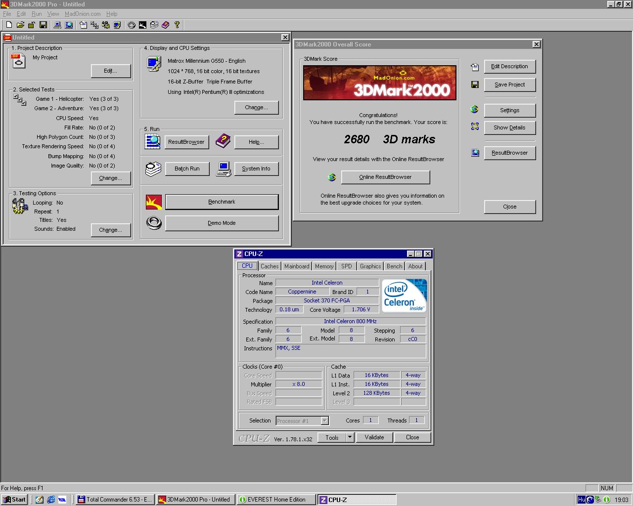
Task: Switch to the SPD tab in CPU-Z
Action: 347,266
